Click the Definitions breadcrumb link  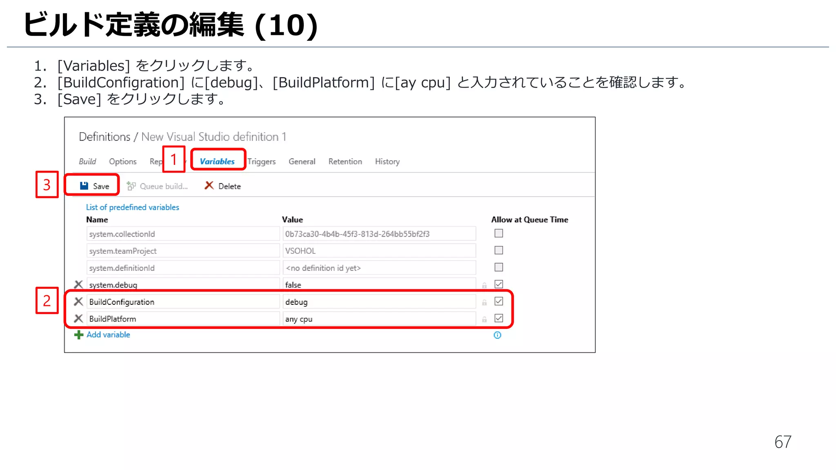[x=104, y=137]
